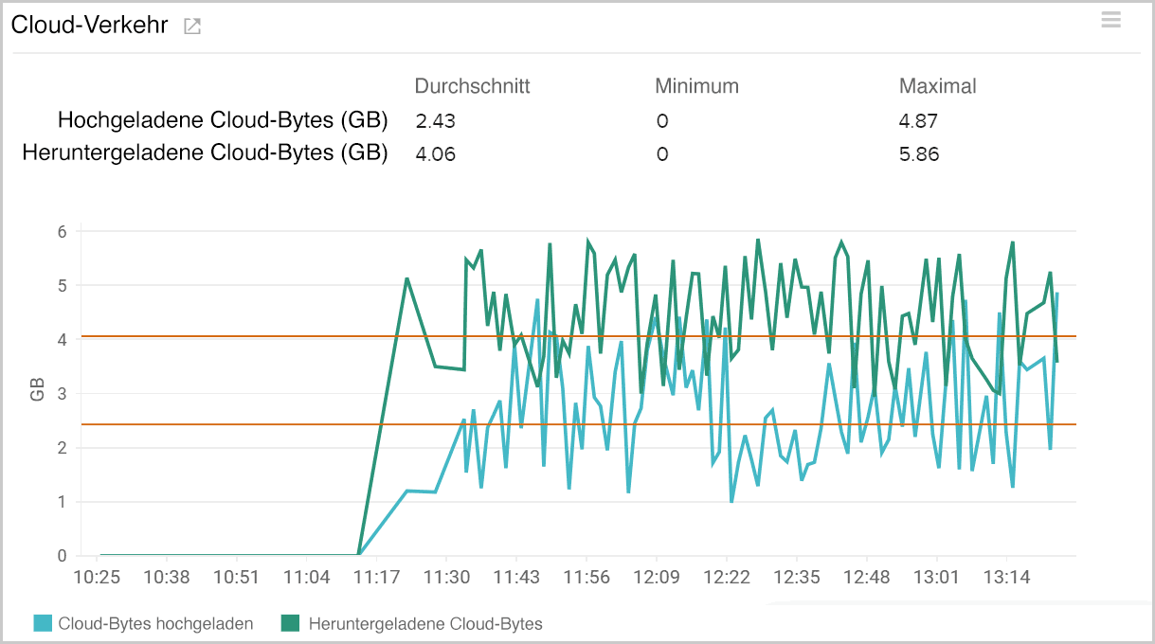
Task: Click the GB label on the vertical axis
Action: pyautogui.click(x=37, y=391)
